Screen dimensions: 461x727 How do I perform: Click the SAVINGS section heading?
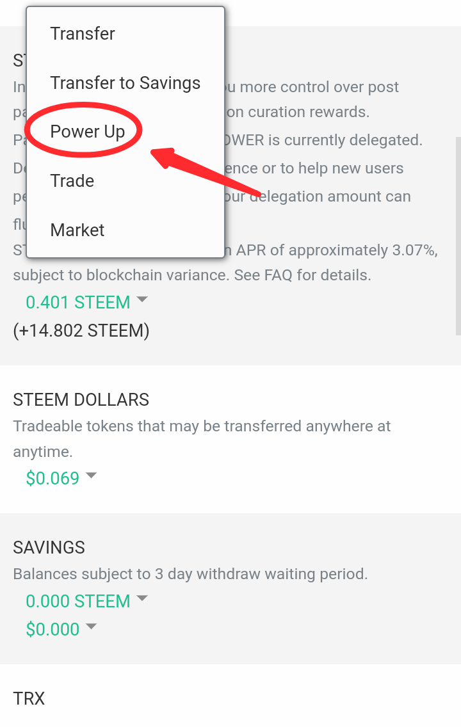49,548
